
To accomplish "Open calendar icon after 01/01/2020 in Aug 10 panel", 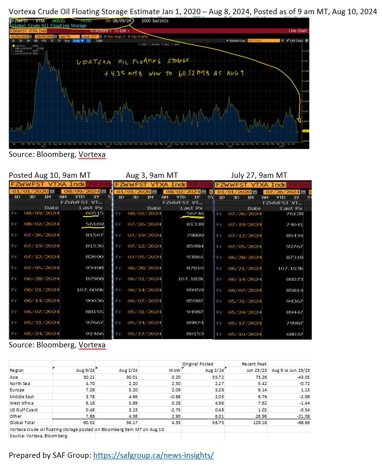I will pos(52,192).
